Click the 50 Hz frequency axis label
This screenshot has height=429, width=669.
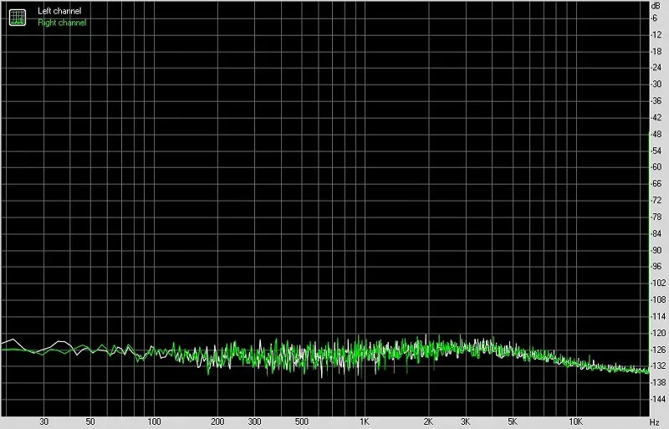90,421
